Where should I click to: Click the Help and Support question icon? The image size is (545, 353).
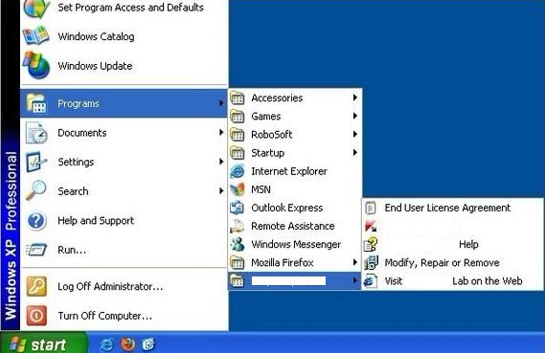pyautogui.click(x=36, y=220)
